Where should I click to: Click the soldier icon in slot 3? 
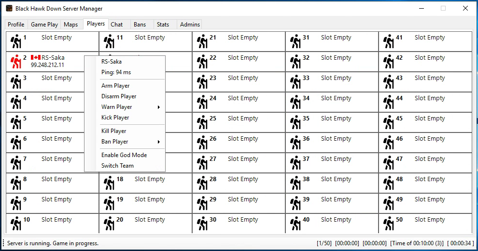click(x=16, y=82)
